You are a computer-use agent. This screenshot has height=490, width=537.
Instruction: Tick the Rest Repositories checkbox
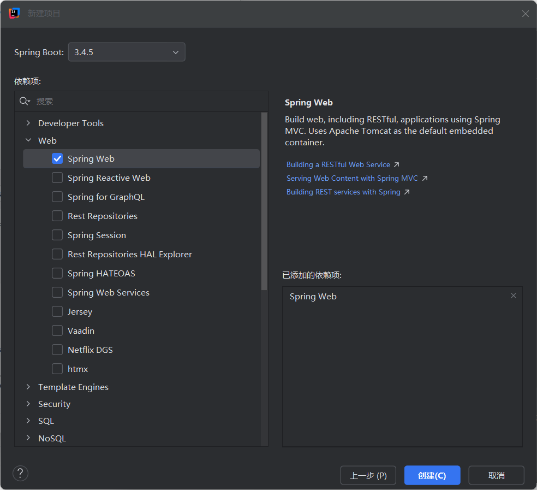tap(57, 216)
